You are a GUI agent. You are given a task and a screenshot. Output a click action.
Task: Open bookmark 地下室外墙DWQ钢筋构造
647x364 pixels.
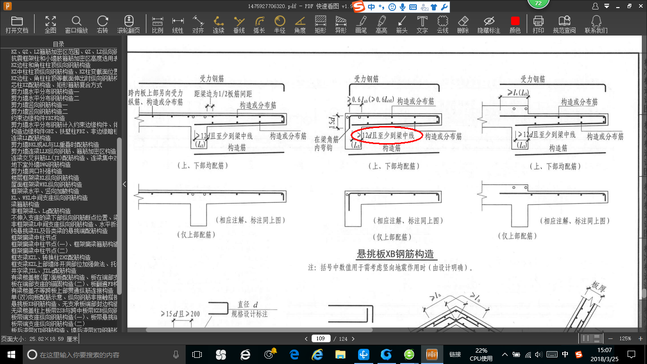[x=41, y=164]
